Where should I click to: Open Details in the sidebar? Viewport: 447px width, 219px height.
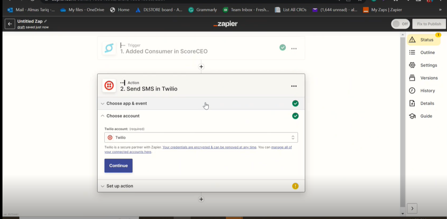coord(427,103)
